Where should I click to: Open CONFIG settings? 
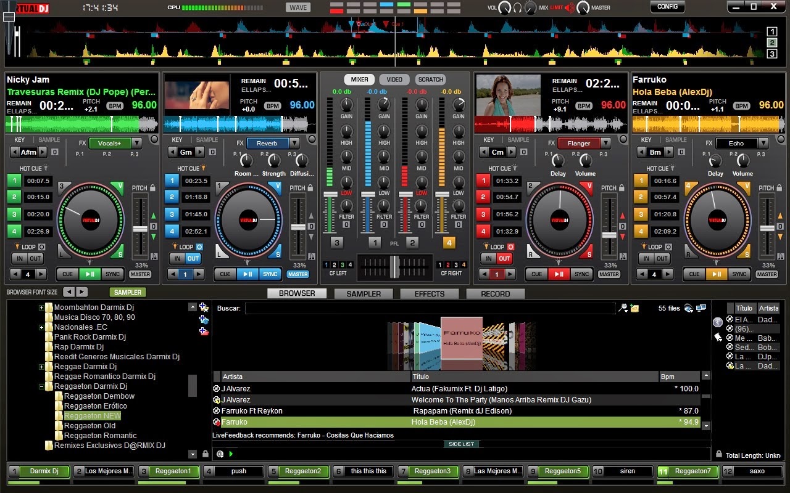[667, 7]
